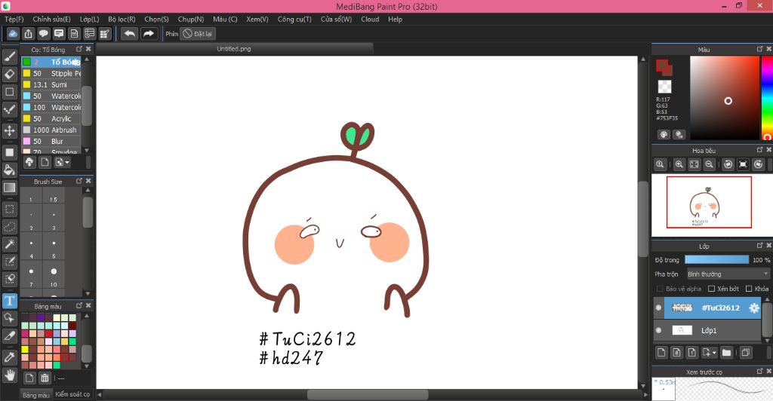Image resolution: width=773 pixels, height=401 pixels.
Task: Adjust the Độ trong opacity slider
Action: 717,260
